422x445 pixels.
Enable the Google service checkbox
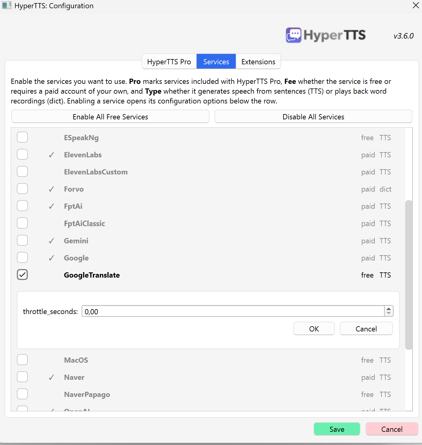click(x=22, y=257)
